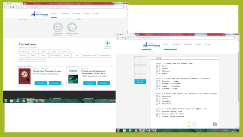
Task: Select answer Трамвайчик for question 3
Action: tap(157, 101)
